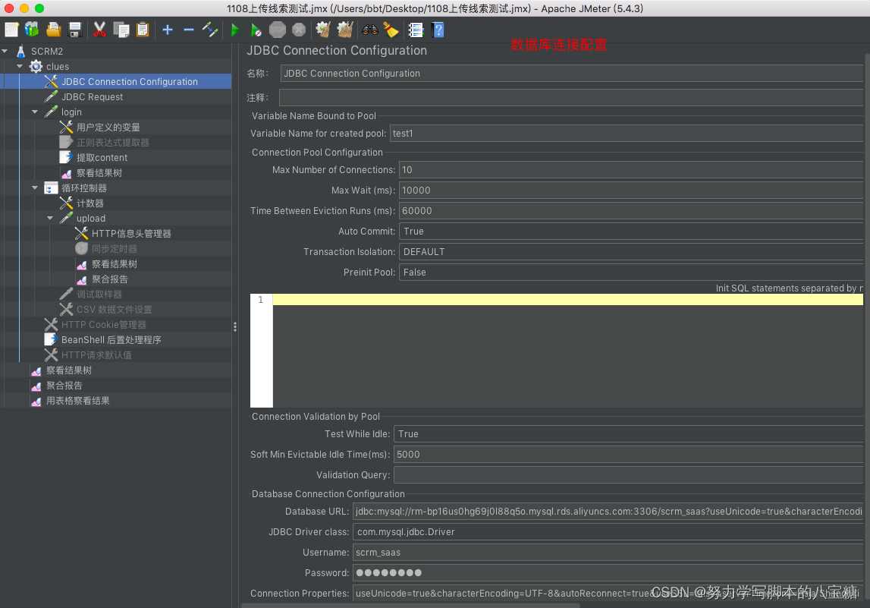Image resolution: width=870 pixels, height=608 pixels.
Task: Select the 提取content post-processor
Action: pos(102,158)
